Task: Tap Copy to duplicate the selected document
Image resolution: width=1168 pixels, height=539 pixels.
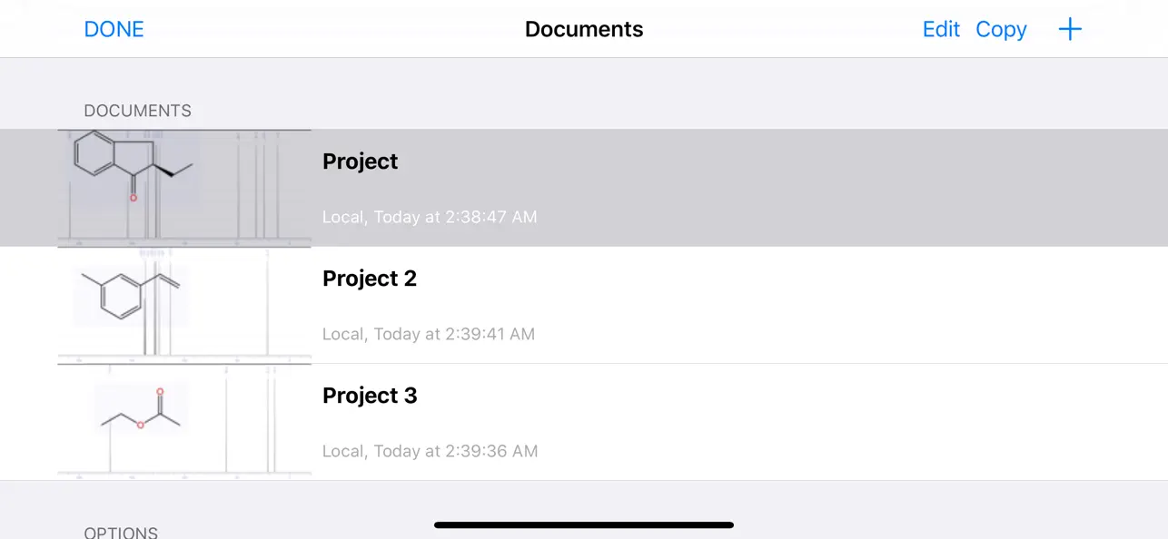Action: 1001,29
